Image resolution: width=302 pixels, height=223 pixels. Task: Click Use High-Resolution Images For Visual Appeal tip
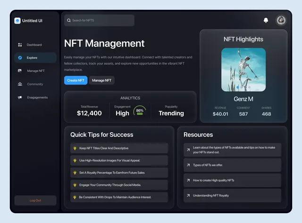119,160
